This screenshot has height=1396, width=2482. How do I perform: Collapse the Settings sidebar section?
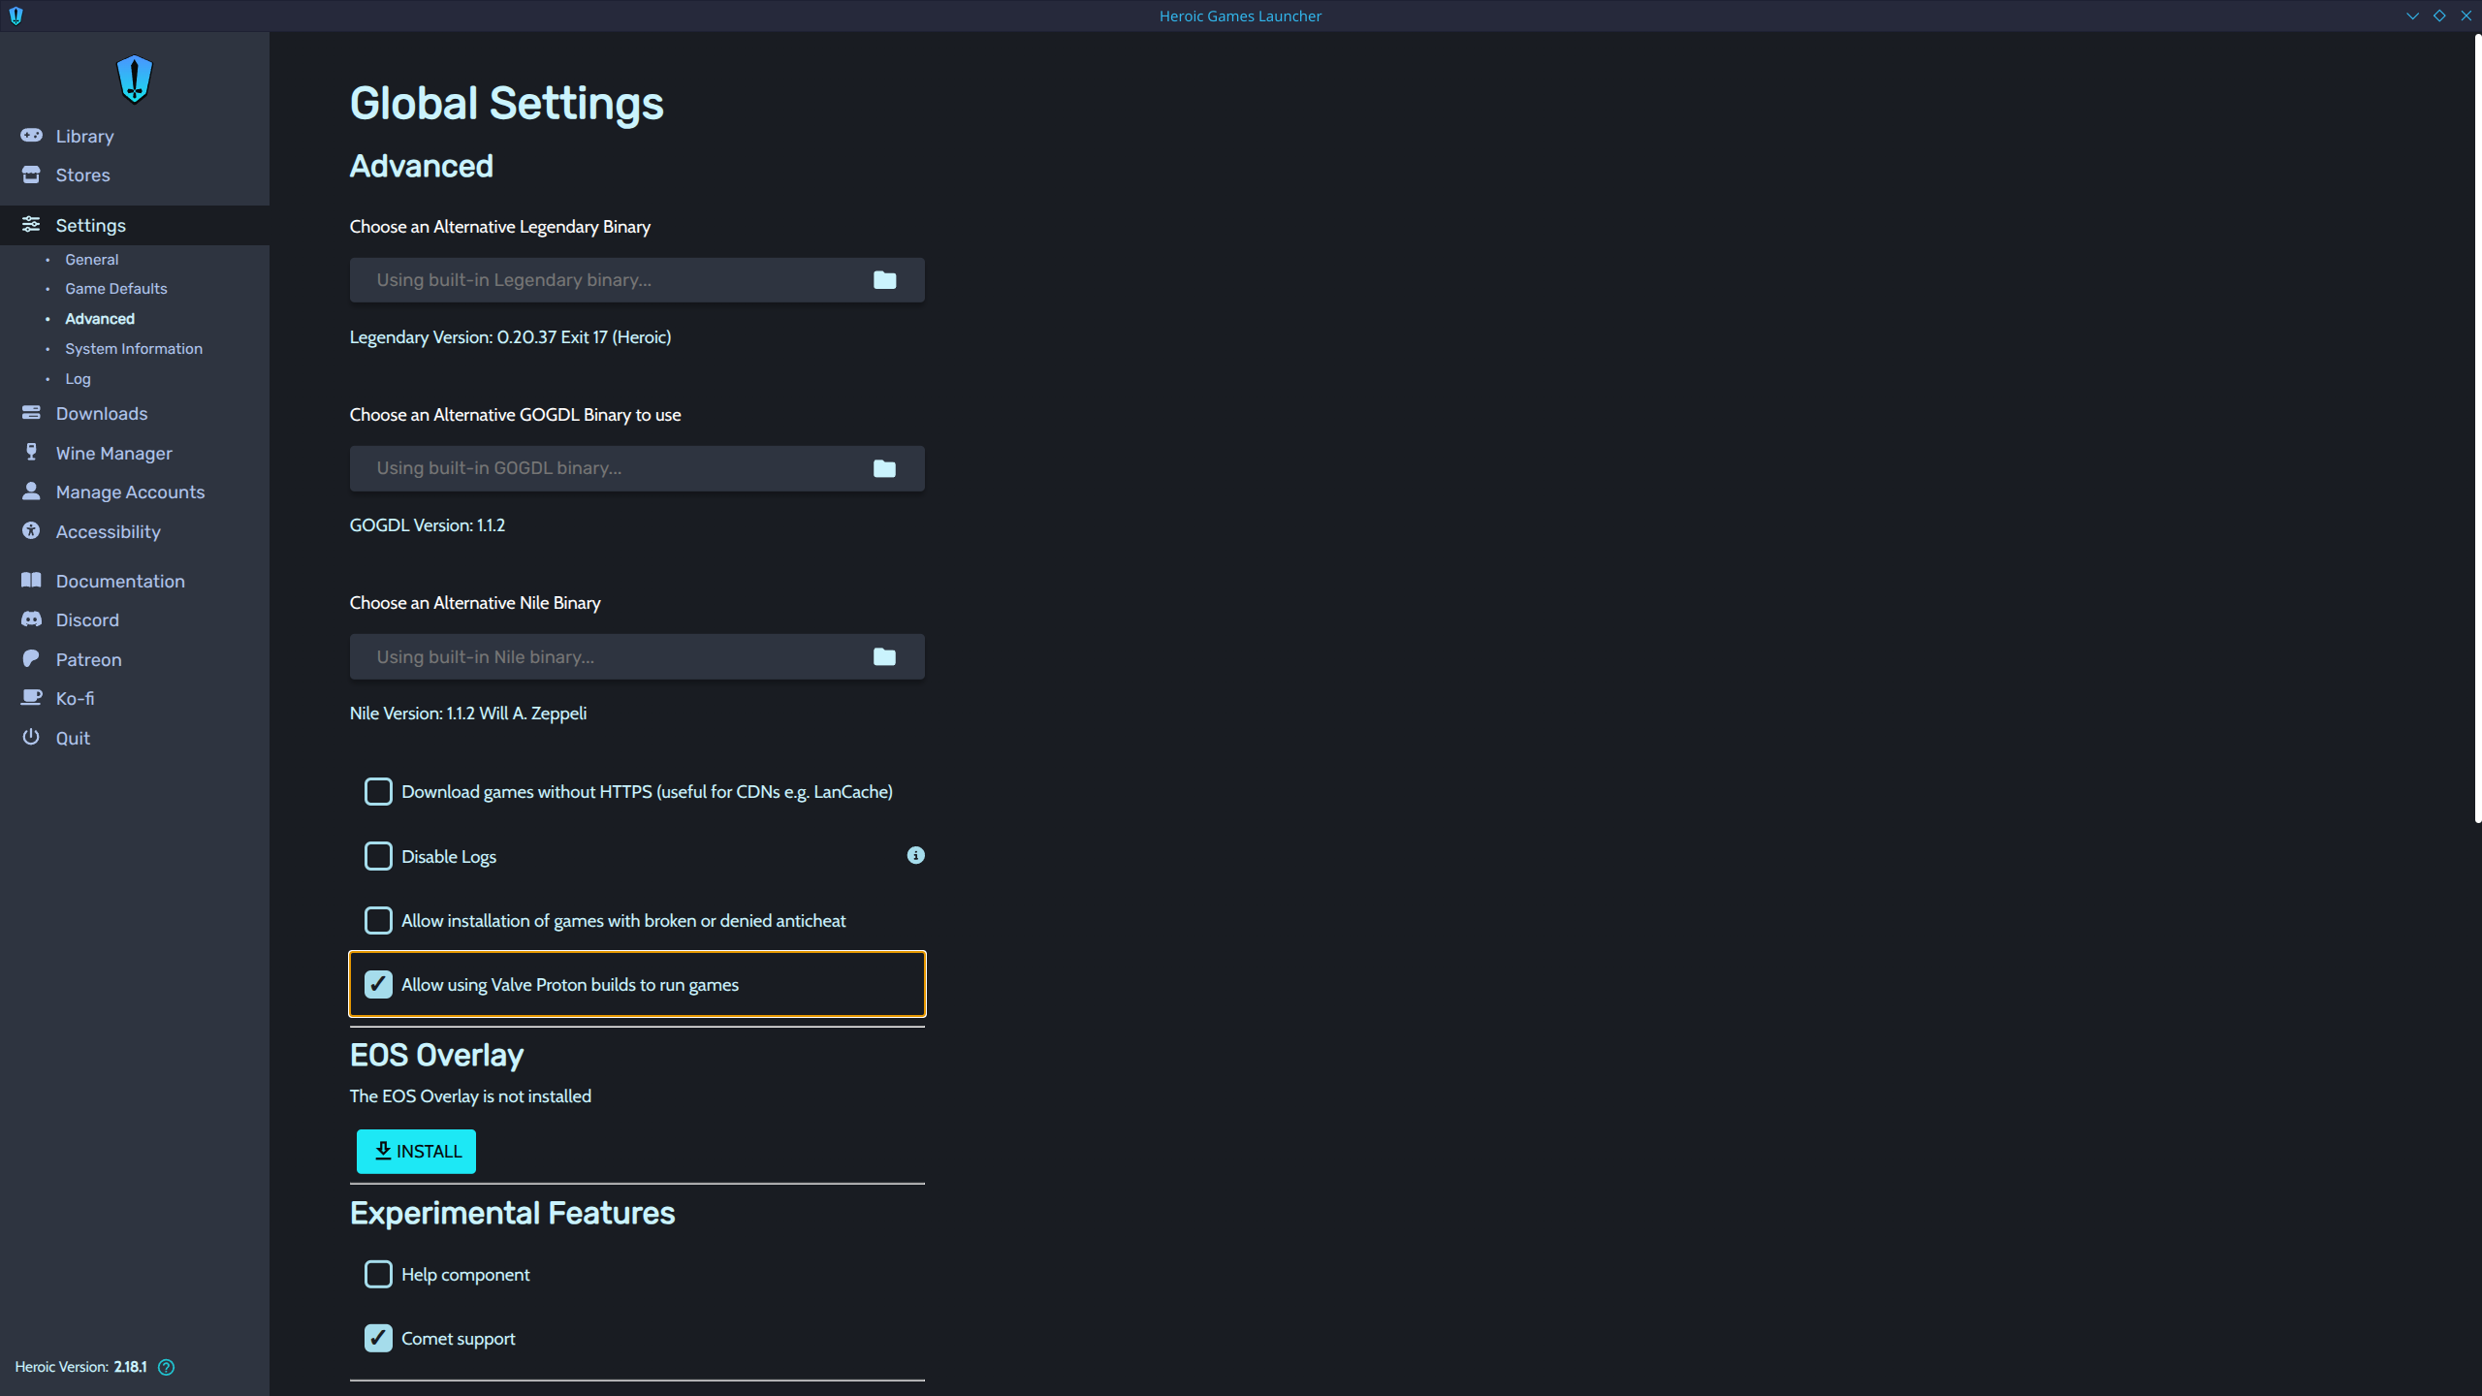pos(90,225)
